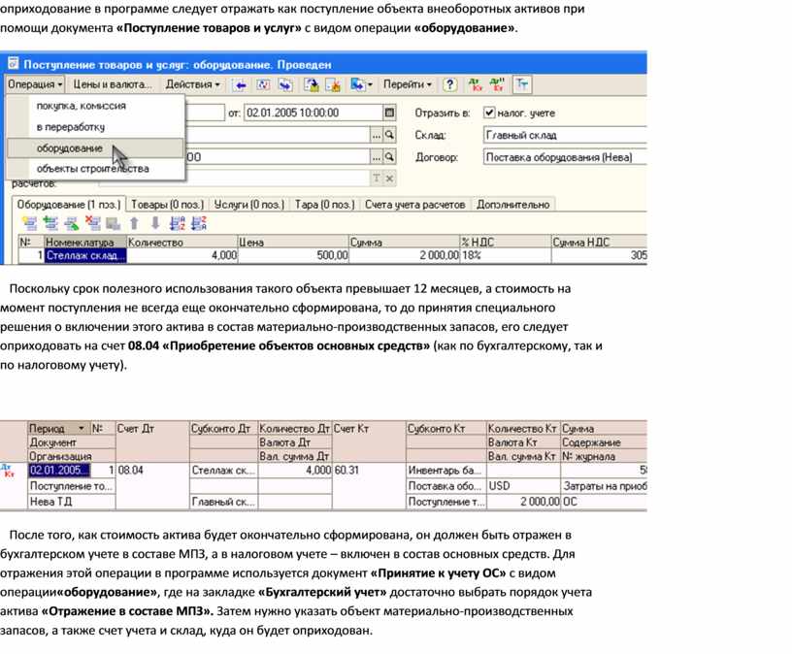
Task: Click the second Дт/Кт icon beside Тт
Action: (x=497, y=84)
